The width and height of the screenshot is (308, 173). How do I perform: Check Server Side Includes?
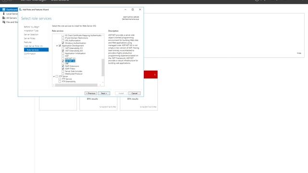coord(63,71)
